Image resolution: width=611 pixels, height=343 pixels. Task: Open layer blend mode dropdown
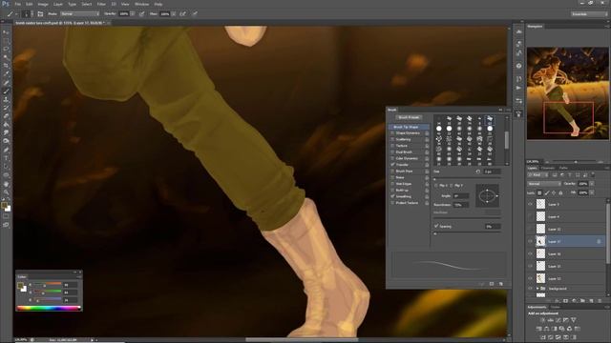coord(544,184)
